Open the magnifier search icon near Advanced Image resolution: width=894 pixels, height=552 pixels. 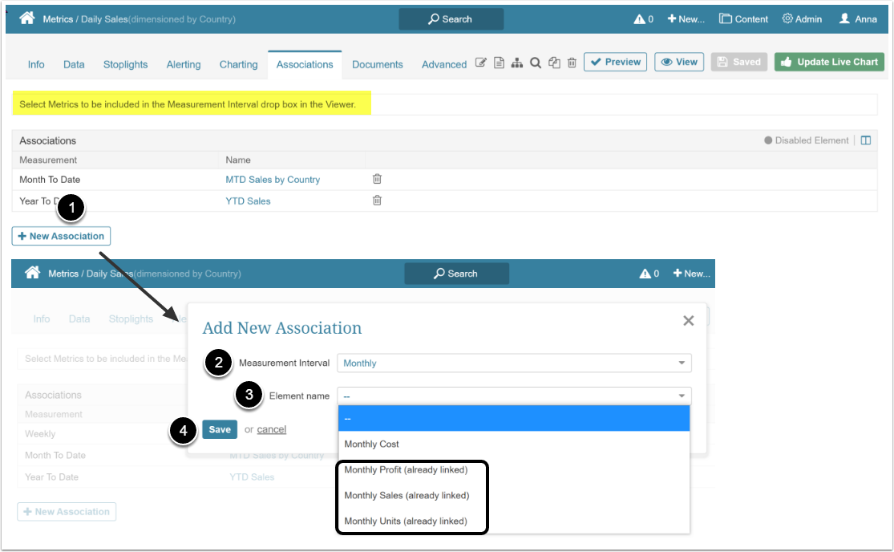(536, 64)
